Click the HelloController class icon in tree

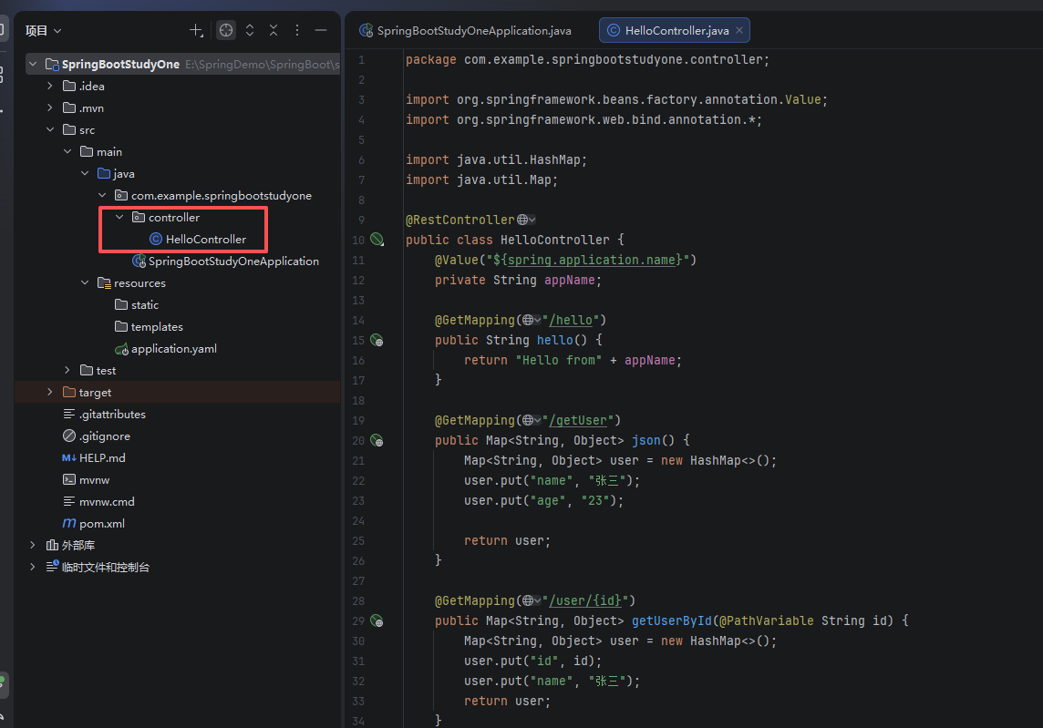point(156,240)
